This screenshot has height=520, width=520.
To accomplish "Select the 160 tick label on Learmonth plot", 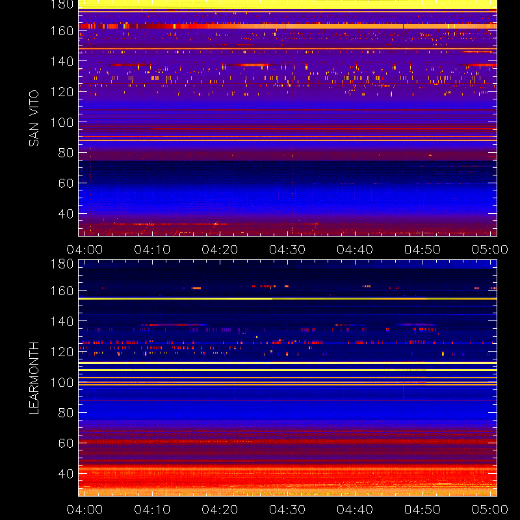I will [62, 291].
